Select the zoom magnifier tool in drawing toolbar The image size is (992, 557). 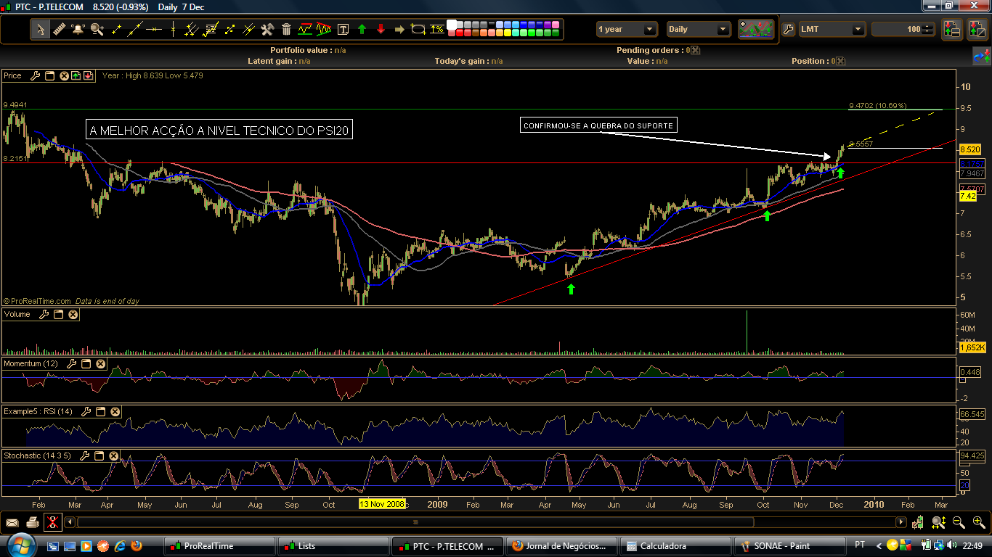97,30
